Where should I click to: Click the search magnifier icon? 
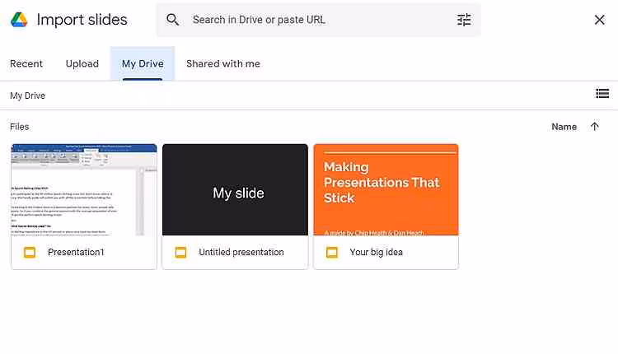[172, 20]
